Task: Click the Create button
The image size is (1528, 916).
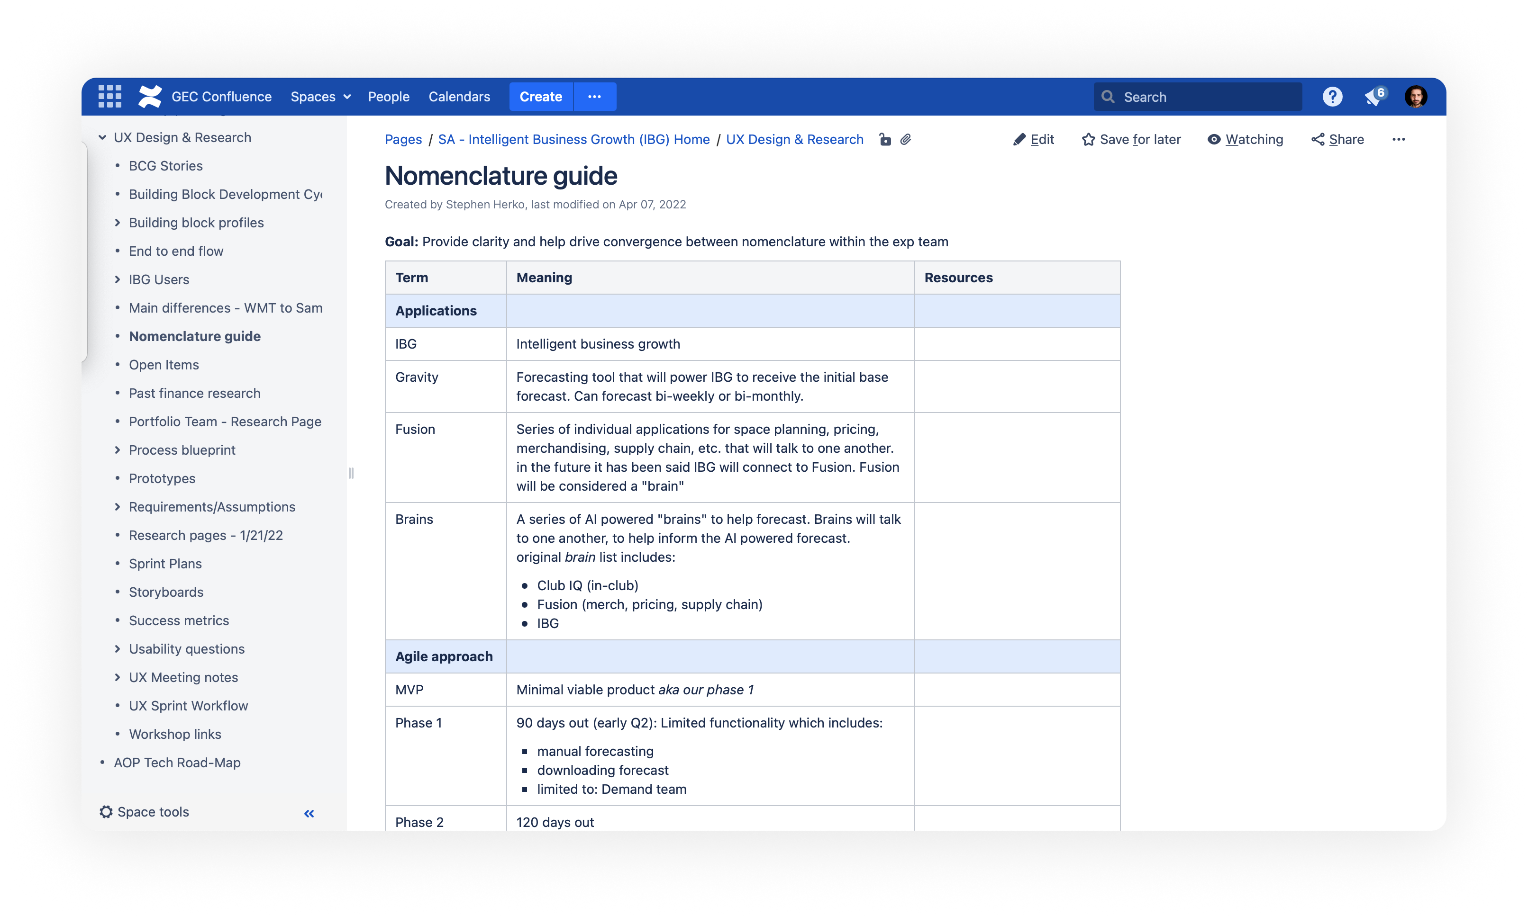Action: pos(540,96)
